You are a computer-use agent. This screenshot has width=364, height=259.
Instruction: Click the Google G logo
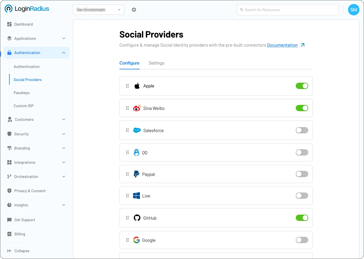click(x=136, y=240)
